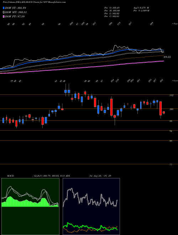Click the Pre L: 102.02 value
This screenshot has width=178, height=235.
112,14
